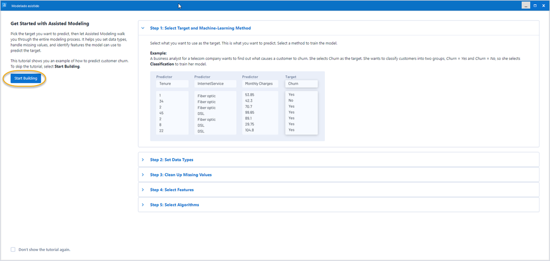The width and height of the screenshot is (550, 261).
Task: Click the Churn target header cell
Action: [301, 84]
